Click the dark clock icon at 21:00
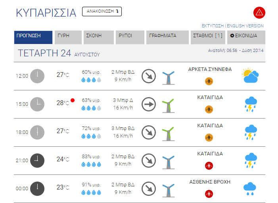Screen dimensions: 278x203 [x=37, y=161]
